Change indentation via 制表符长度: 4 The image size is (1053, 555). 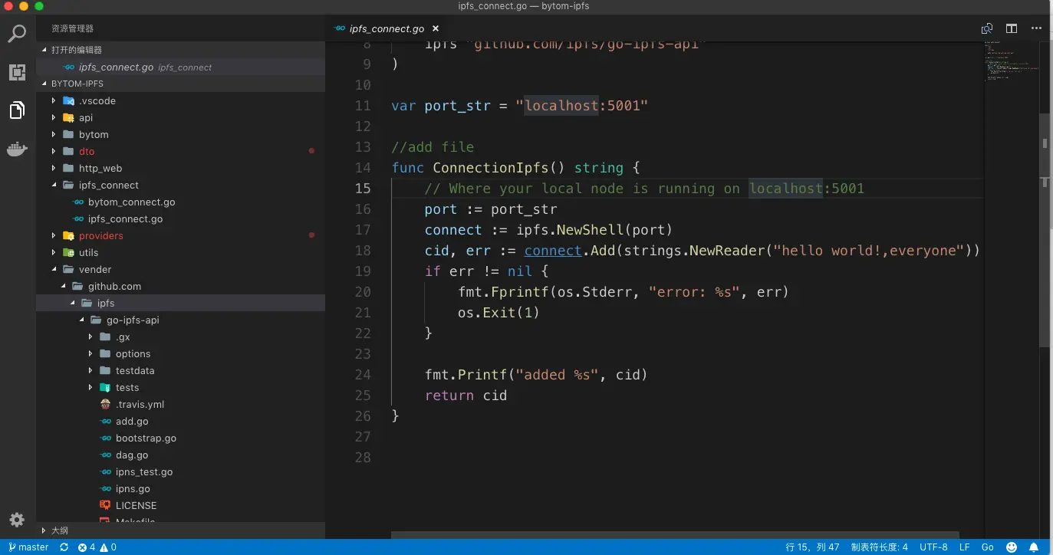879,547
